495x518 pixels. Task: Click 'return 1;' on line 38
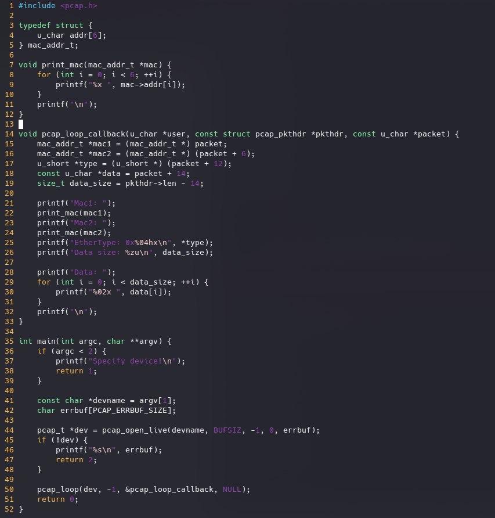pos(76,371)
